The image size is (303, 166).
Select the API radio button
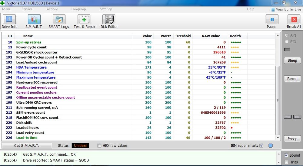(x=287, y=35)
